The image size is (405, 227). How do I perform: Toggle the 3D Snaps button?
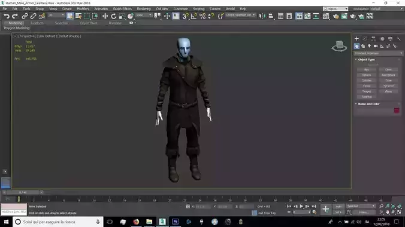pyautogui.click(x=185, y=16)
